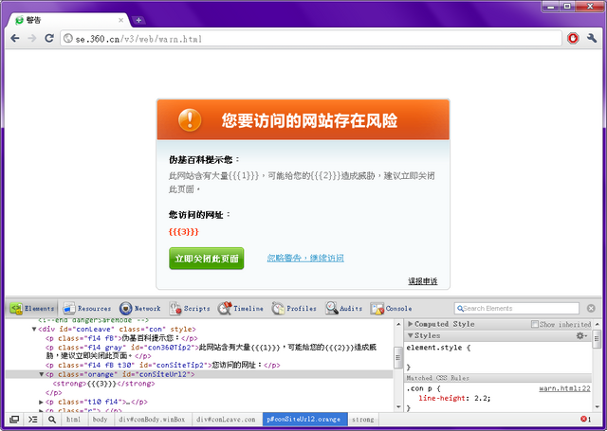The height and width of the screenshot is (431, 607).
Task: Click the orange warning exclamation icon
Action: coord(190,120)
